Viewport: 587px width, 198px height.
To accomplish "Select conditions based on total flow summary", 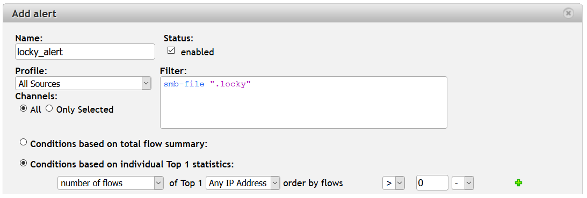I will point(24,143).
